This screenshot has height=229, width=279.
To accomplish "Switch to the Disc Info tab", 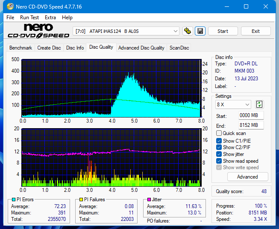I will point(75,48).
